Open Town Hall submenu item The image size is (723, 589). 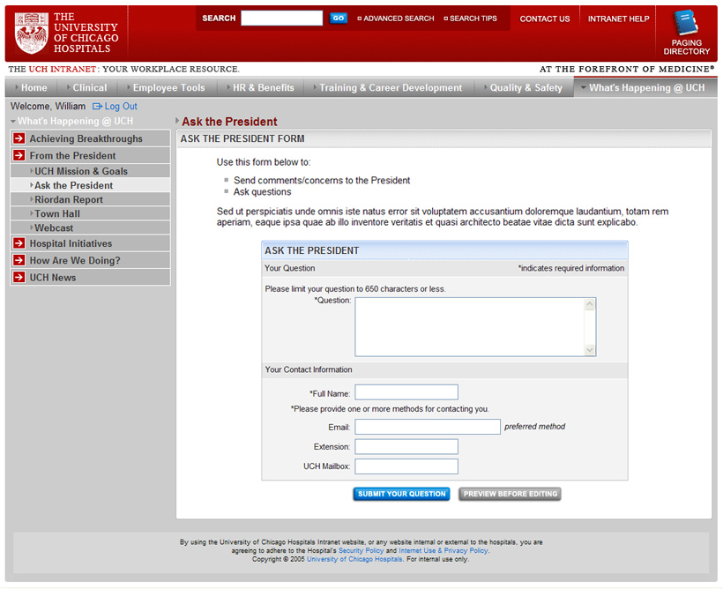90,213
